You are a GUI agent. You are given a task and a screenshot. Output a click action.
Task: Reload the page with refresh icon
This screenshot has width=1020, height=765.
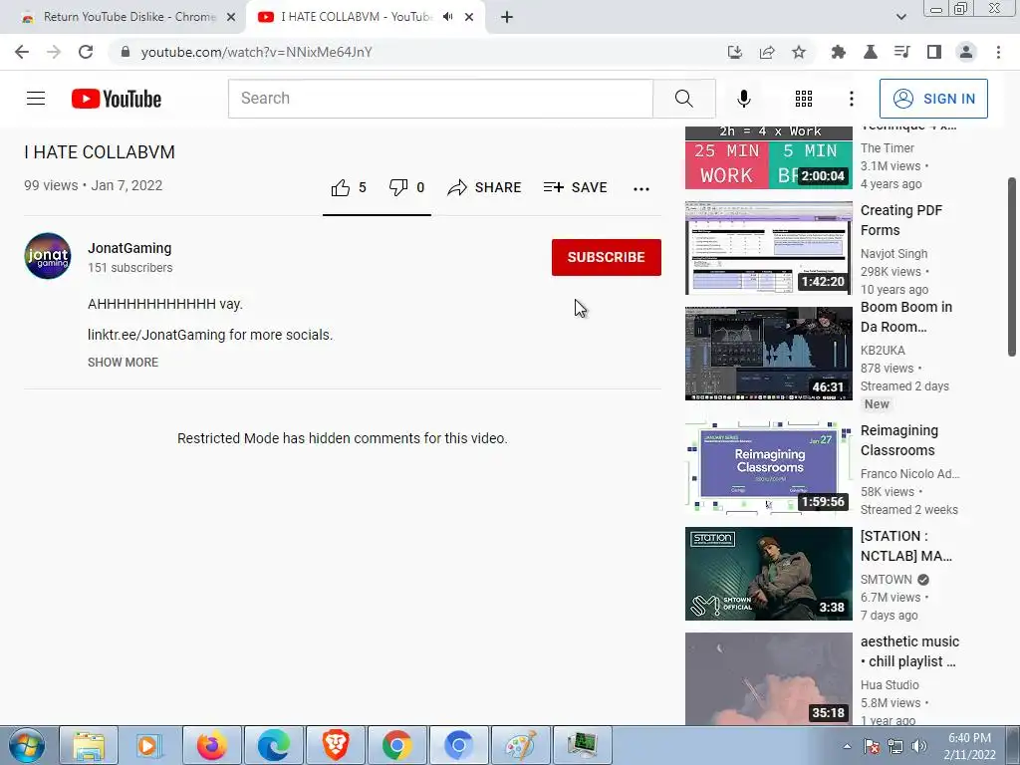pyautogui.click(x=86, y=52)
